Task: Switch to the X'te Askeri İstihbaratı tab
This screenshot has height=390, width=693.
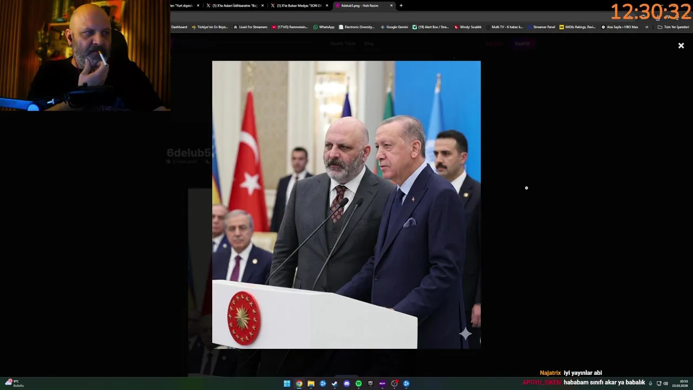Action: pyautogui.click(x=234, y=5)
